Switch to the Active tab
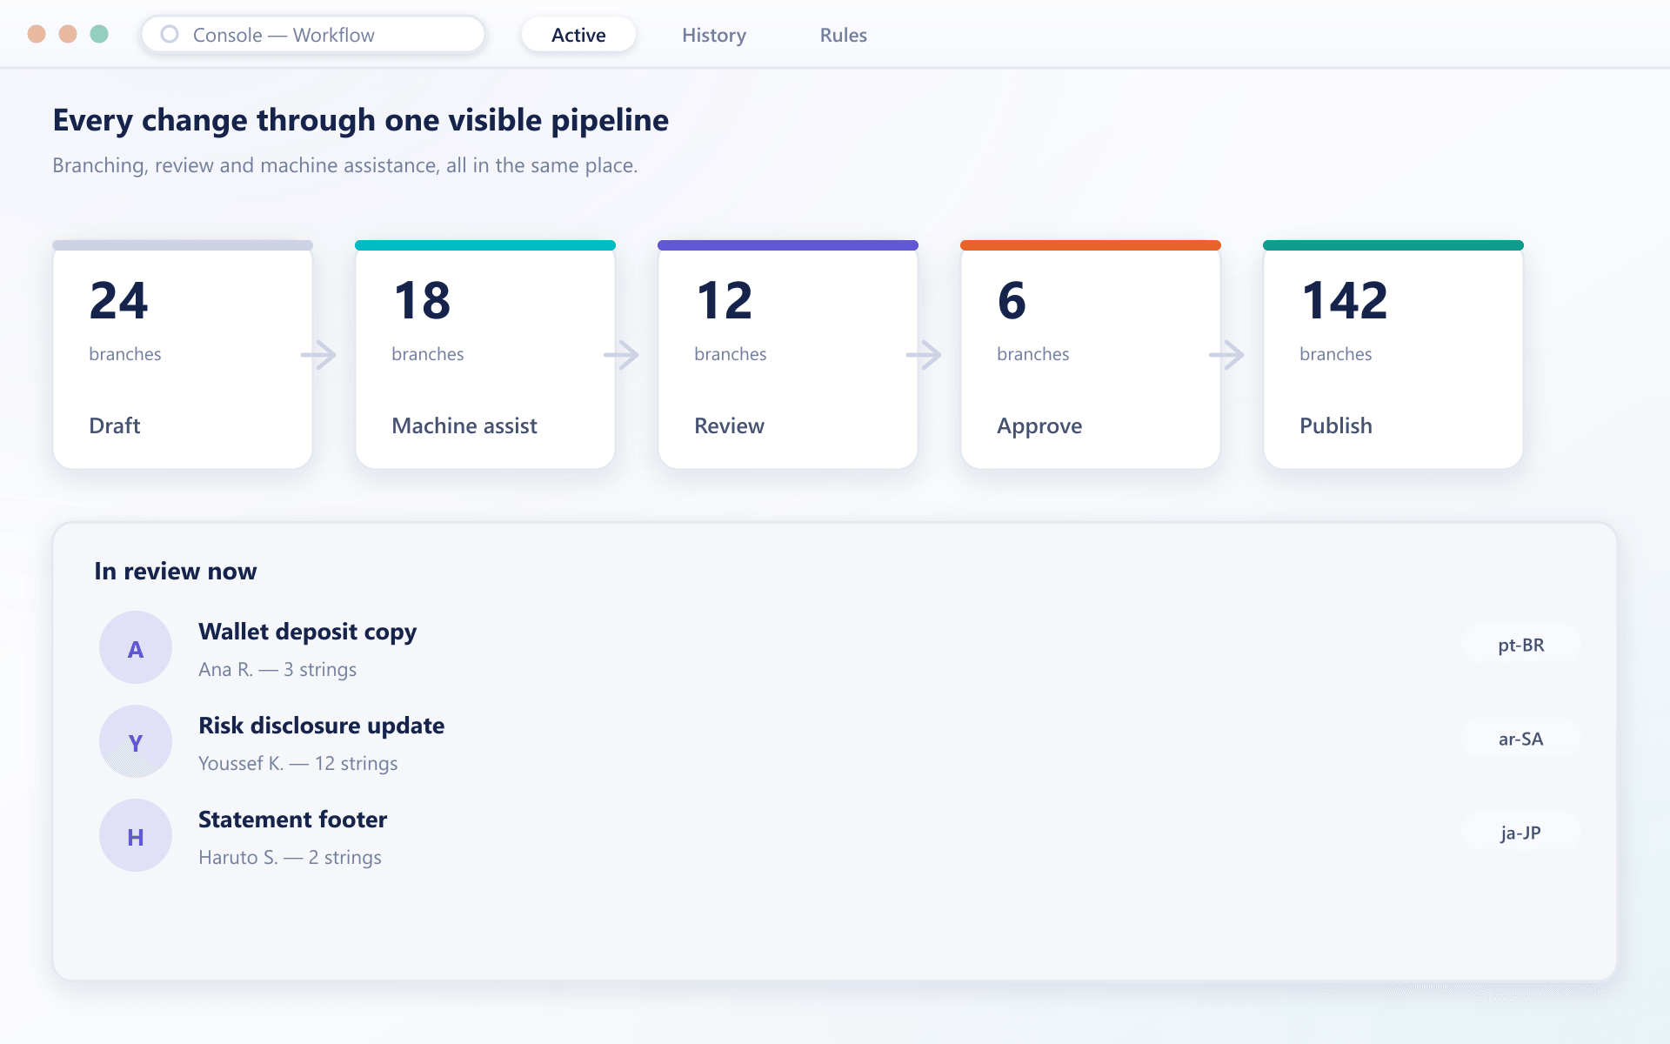Image resolution: width=1670 pixels, height=1044 pixels. point(578,35)
